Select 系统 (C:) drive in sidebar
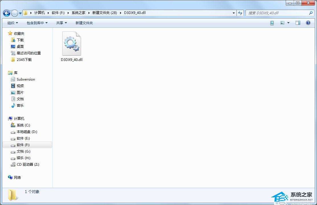The height and width of the screenshot is (205, 317). click(23, 125)
